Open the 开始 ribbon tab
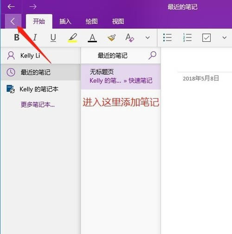This screenshot has height=234, width=232. coord(39,21)
